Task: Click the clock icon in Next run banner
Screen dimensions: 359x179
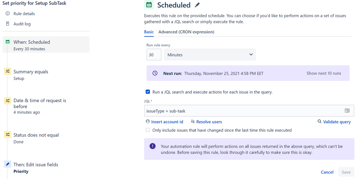Action: pyautogui.click(x=155, y=74)
